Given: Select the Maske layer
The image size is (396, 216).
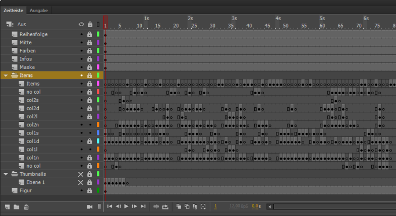Looking at the screenshot, I should (27, 67).
